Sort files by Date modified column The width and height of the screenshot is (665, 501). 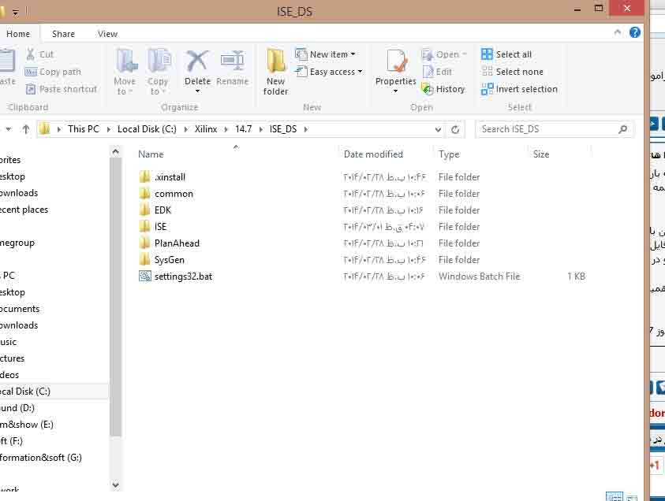(x=373, y=154)
